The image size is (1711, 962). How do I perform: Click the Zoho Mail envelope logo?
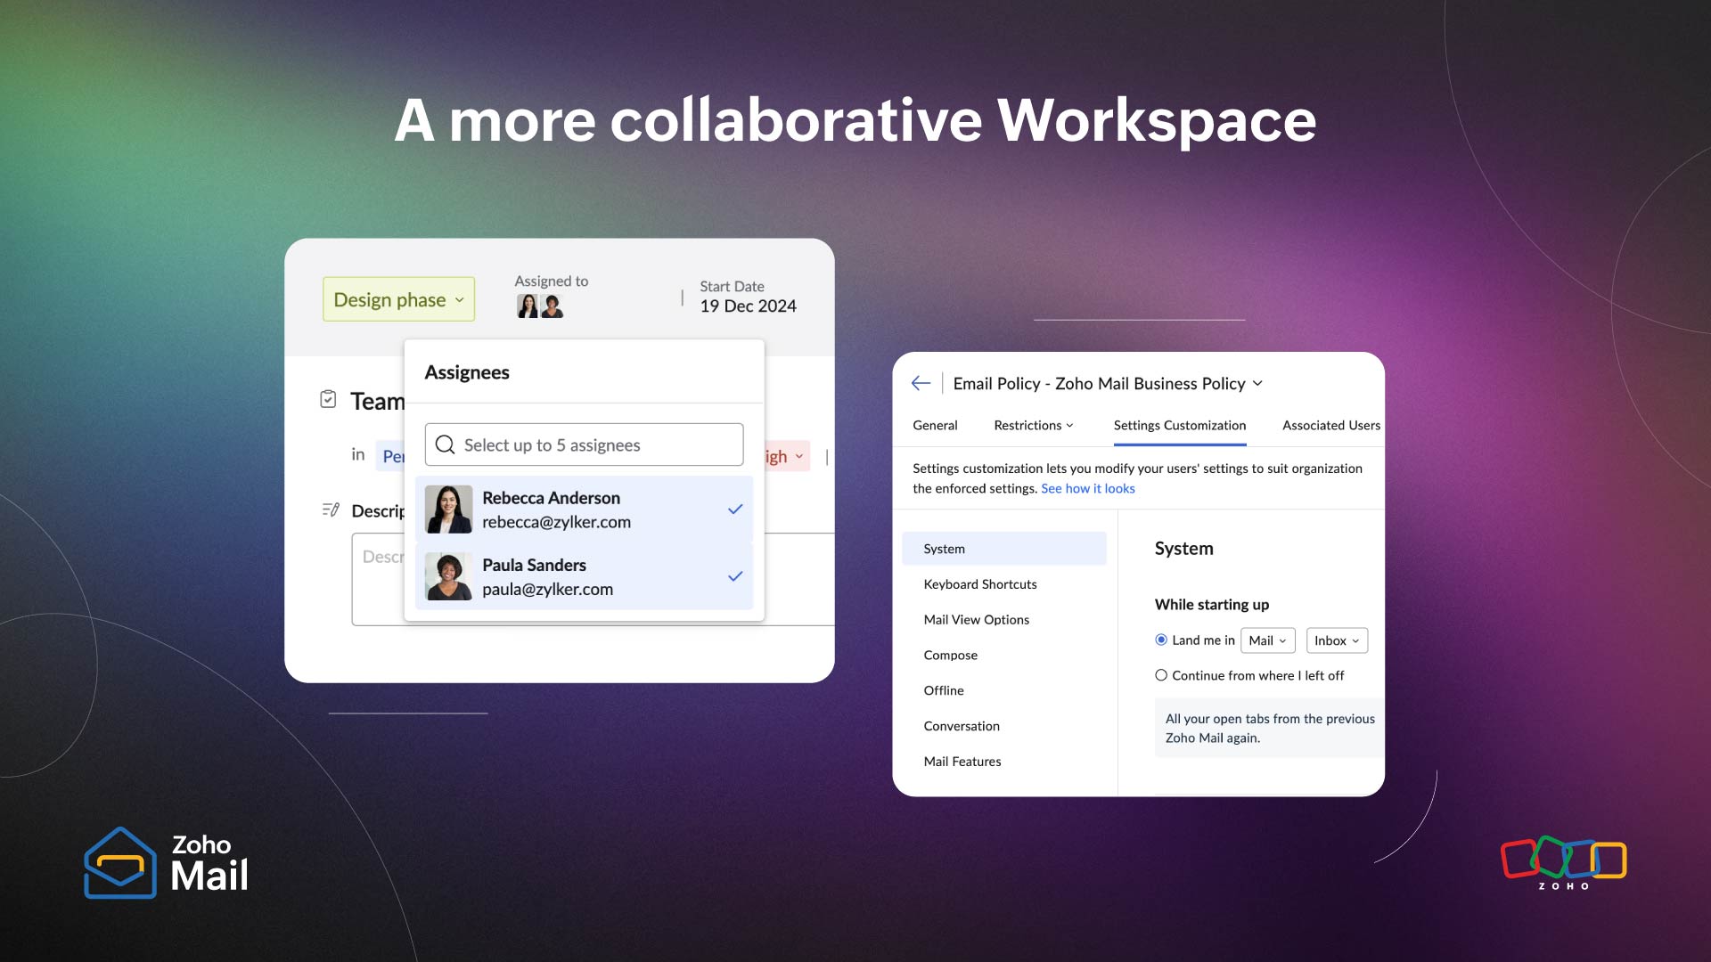coord(120,863)
